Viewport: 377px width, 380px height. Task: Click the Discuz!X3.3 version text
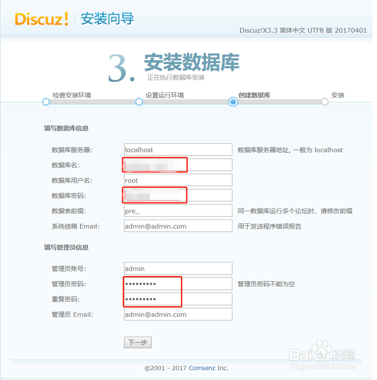303,31
